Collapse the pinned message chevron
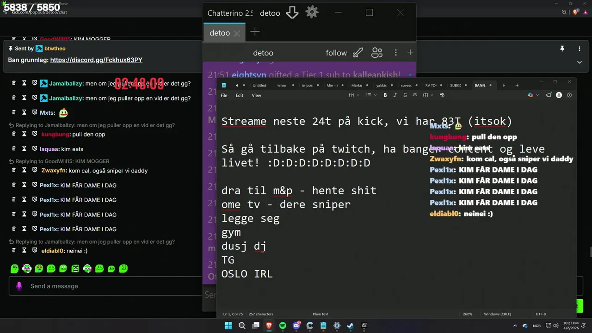The height and width of the screenshot is (333, 592). click(580, 62)
